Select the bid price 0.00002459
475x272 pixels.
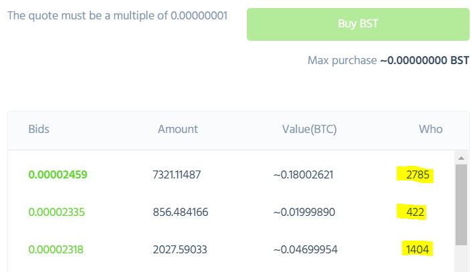click(x=58, y=175)
